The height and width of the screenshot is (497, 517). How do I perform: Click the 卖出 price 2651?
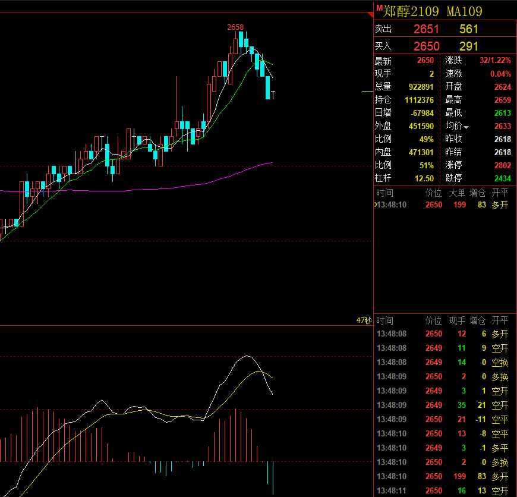(426, 29)
